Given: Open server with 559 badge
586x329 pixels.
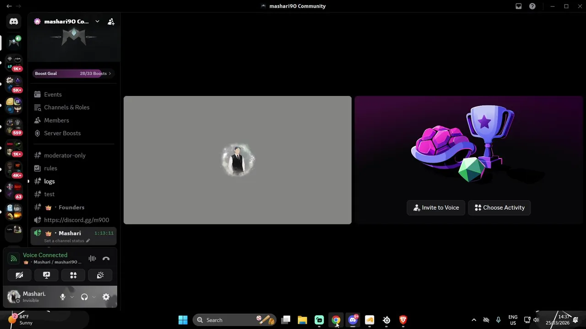Looking at the screenshot, I should pyautogui.click(x=14, y=127).
